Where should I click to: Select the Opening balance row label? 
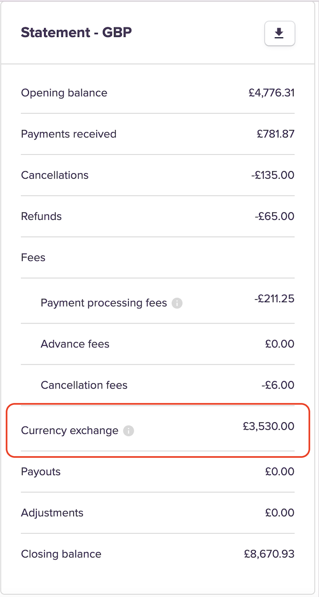pos(64,93)
